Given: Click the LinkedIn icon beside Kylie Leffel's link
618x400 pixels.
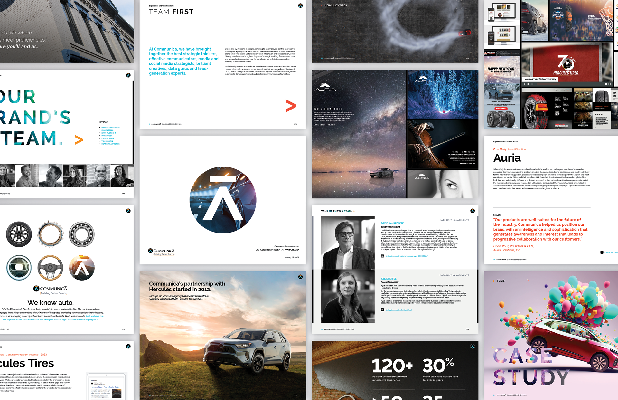Looking at the screenshot, I should tap(382, 310).
